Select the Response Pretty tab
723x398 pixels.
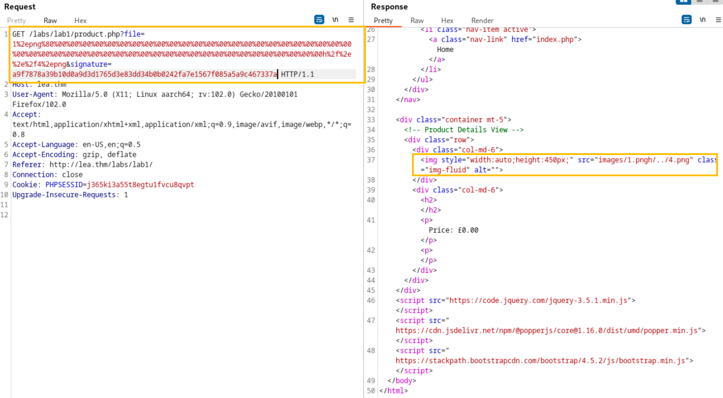pyautogui.click(x=383, y=20)
